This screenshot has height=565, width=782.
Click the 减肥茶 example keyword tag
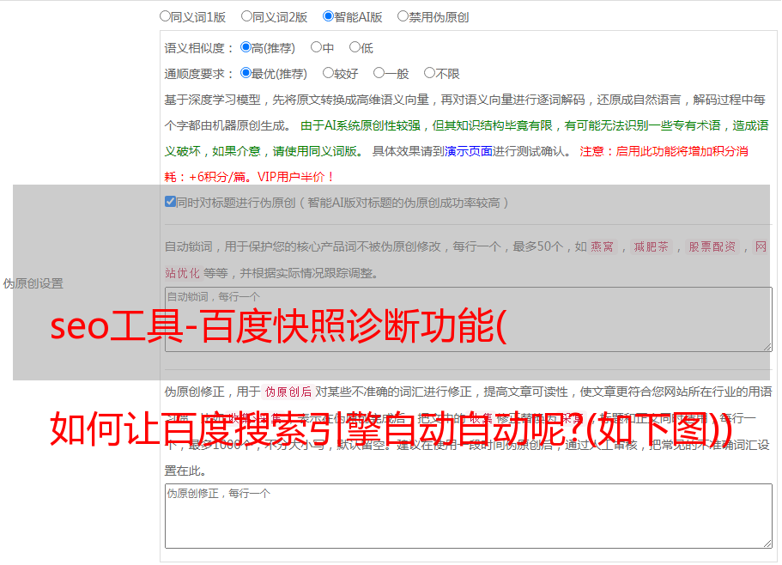(652, 246)
